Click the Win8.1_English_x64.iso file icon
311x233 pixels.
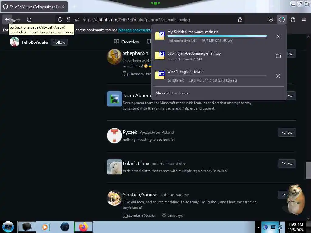[160, 75]
